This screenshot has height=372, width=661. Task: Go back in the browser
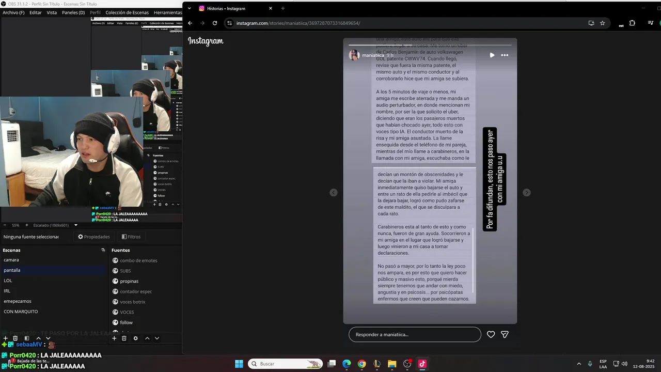[190, 23]
